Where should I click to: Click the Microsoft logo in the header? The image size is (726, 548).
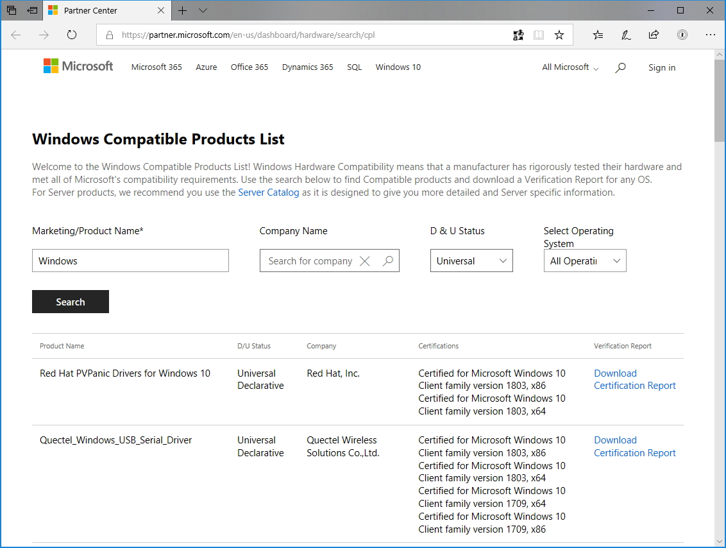(78, 66)
